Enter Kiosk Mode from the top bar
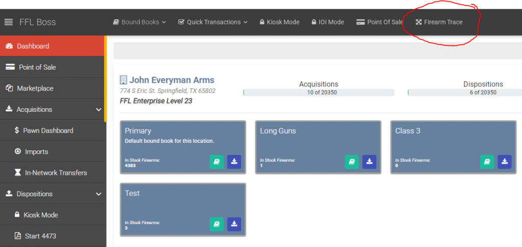The image size is (522, 247). pyautogui.click(x=279, y=22)
